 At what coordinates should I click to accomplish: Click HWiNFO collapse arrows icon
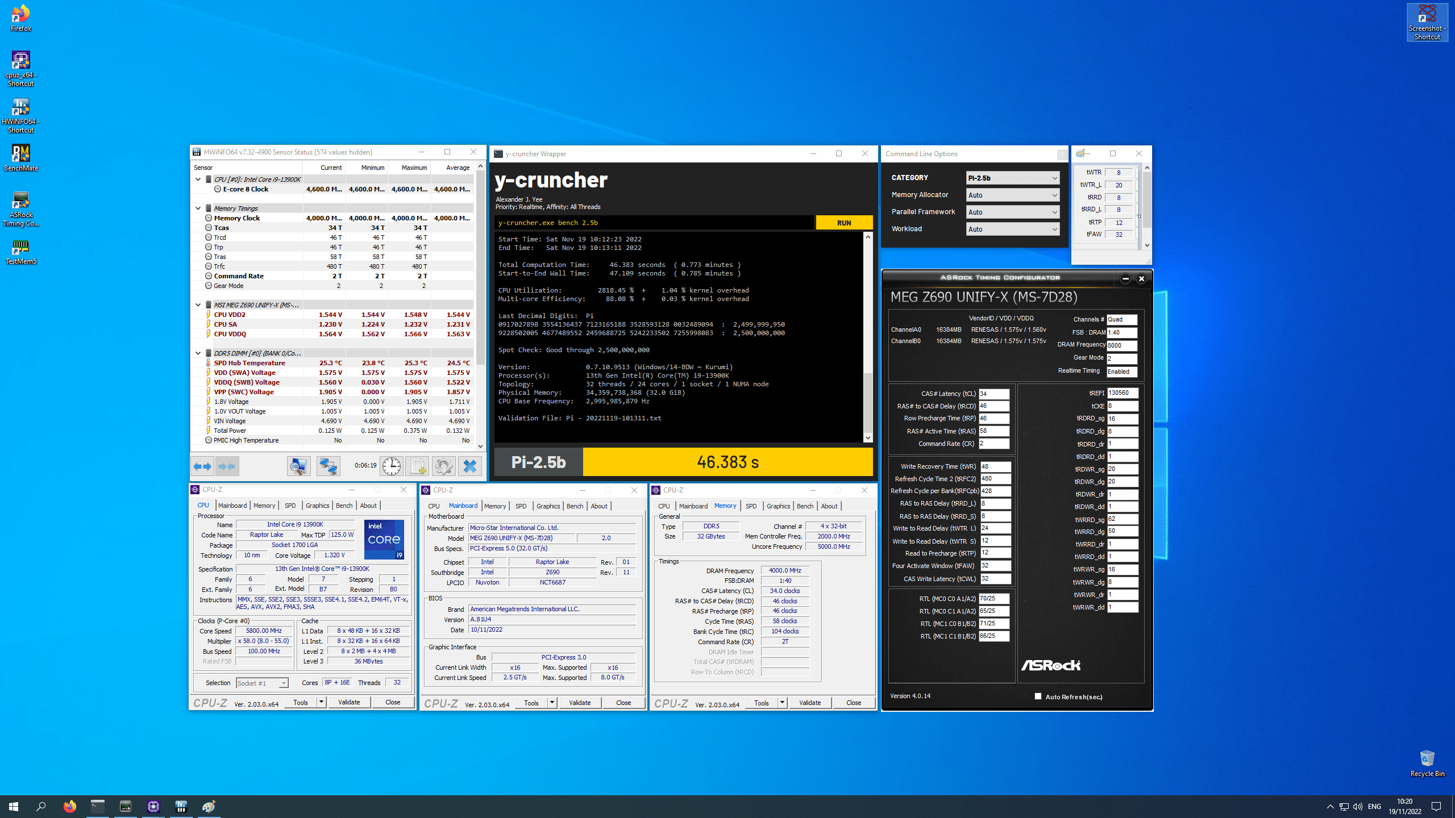[x=227, y=466]
